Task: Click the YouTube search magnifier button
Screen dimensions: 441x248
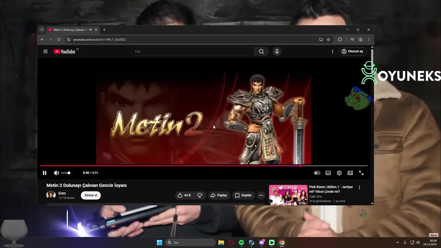Action: [261, 51]
